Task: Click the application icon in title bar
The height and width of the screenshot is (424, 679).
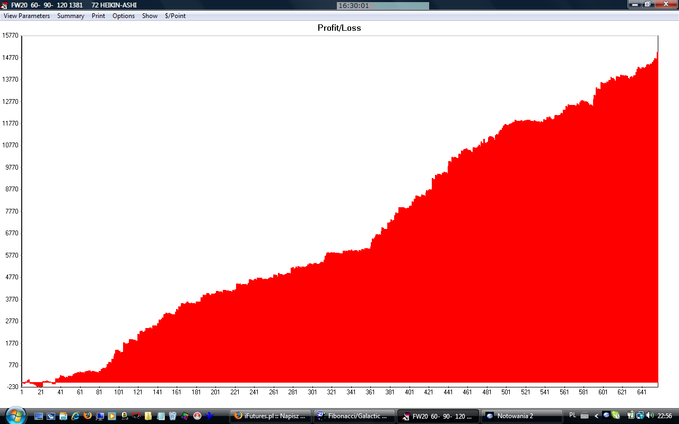Action: coord(5,5)
